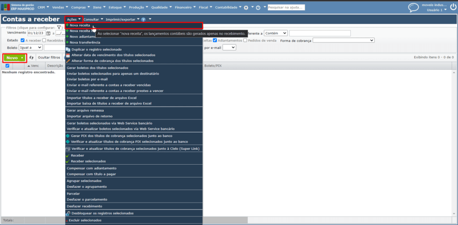The image size is (458, 225).
Task: Open the chat speech bubble icon
Action: click(x=413, y=7)
